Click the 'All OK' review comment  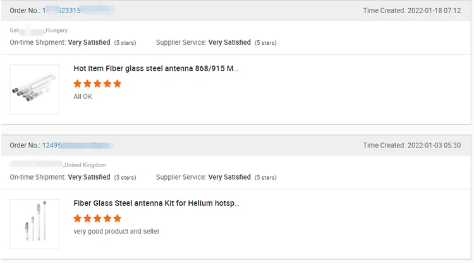tap(83, 96)
